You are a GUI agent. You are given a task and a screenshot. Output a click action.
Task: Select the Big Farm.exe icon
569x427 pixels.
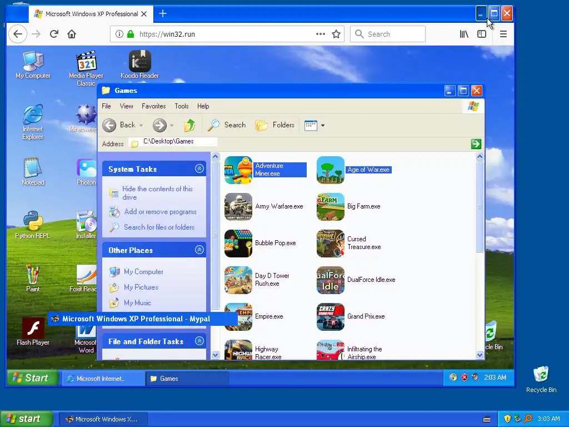[330, 206]
